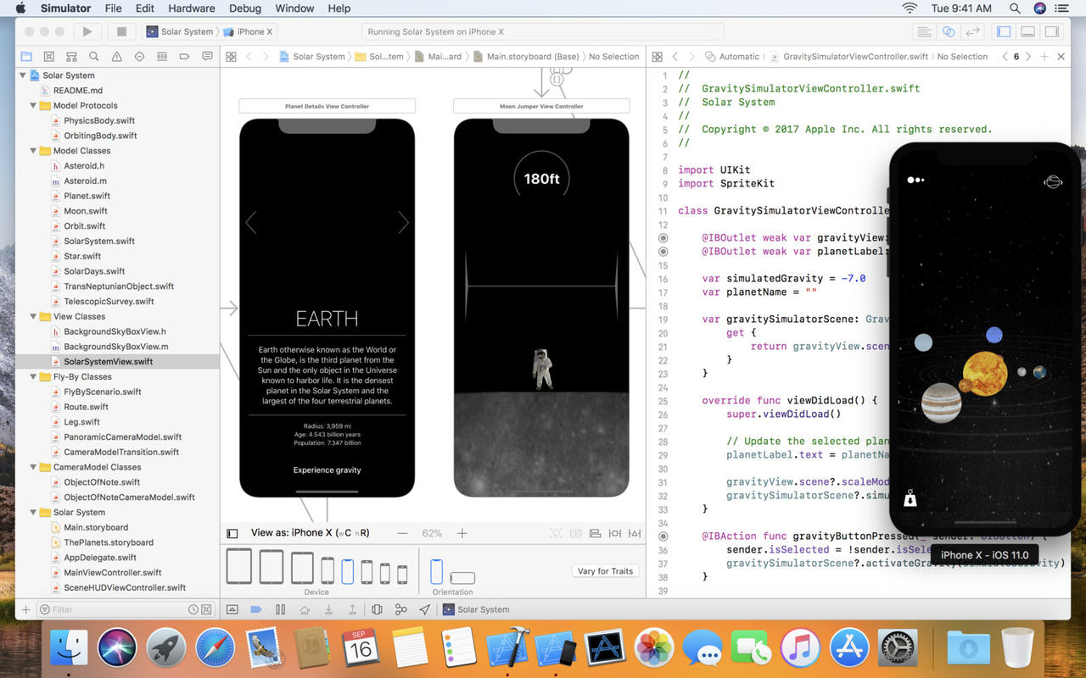The height and width of the screenshot is (678, 1086).
Task: Select the landscape orientation option
Action: [x=462, y=577]
